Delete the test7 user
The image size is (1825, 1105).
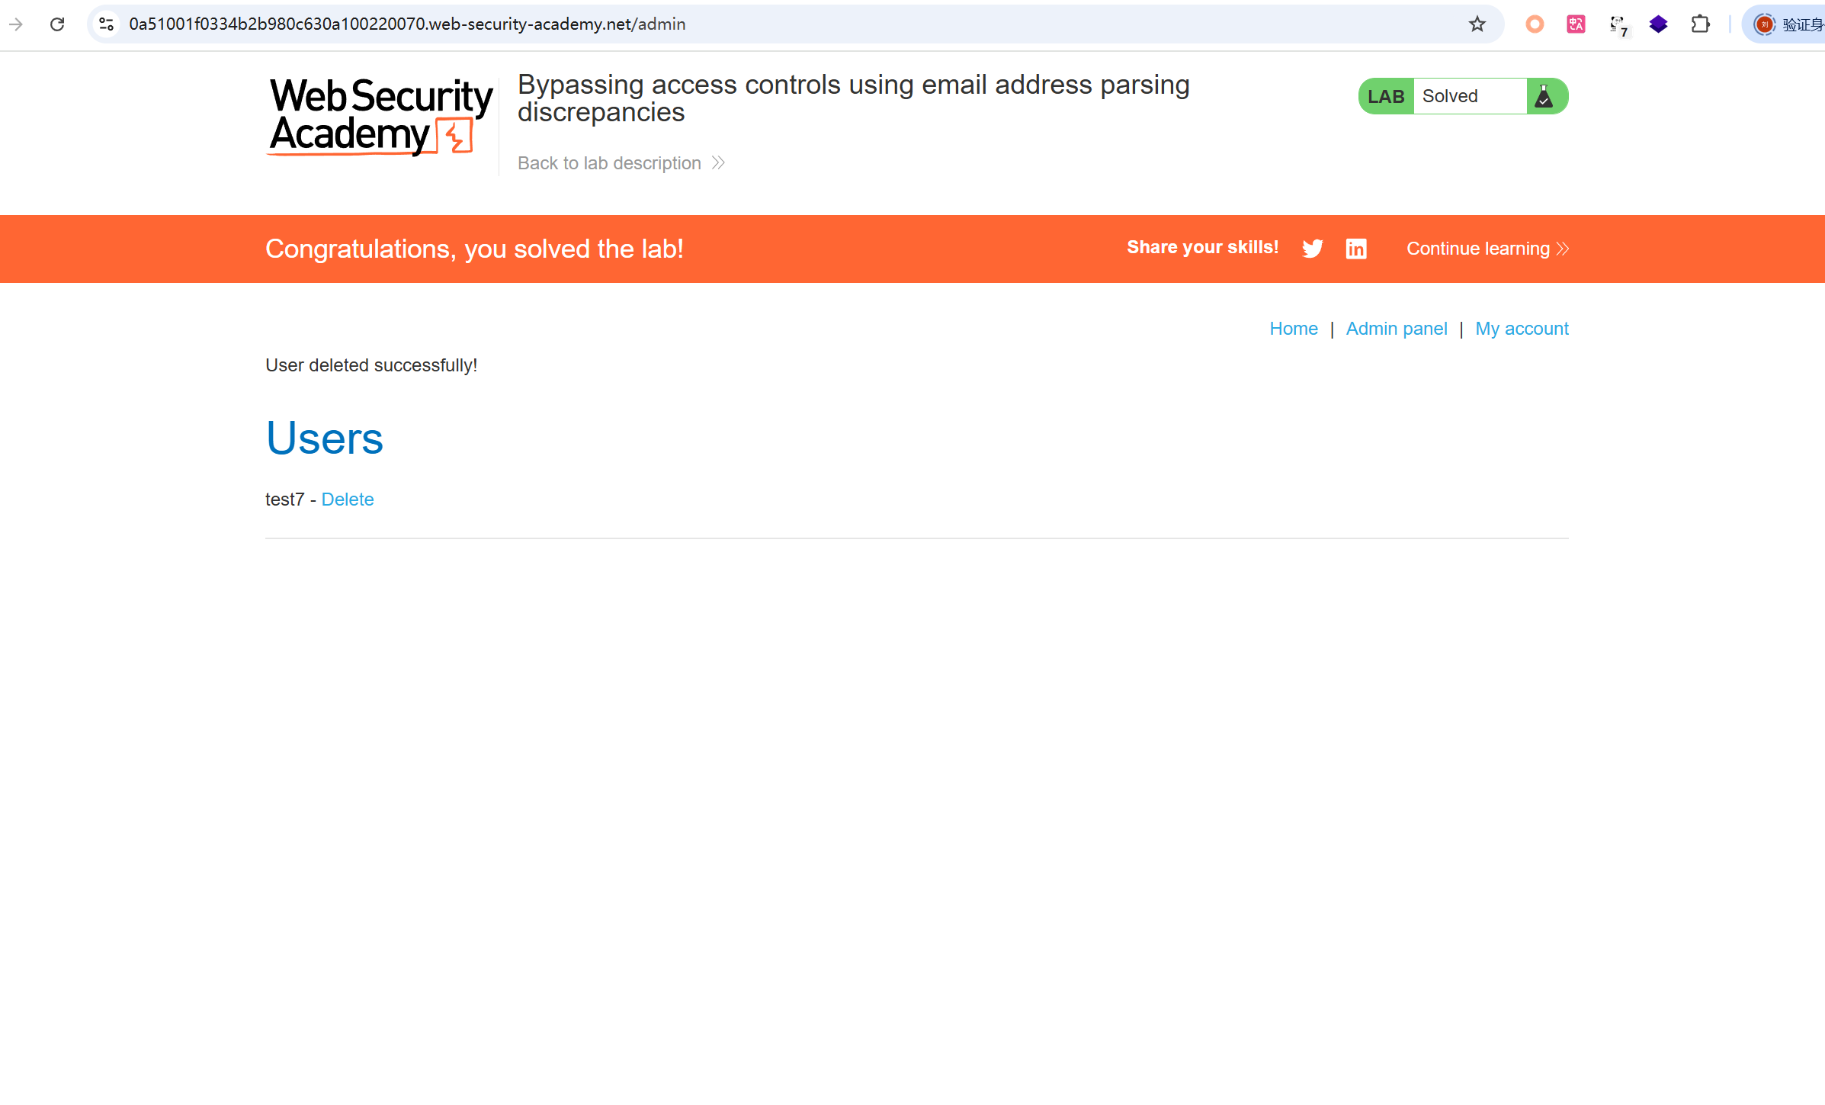point(348,499)
